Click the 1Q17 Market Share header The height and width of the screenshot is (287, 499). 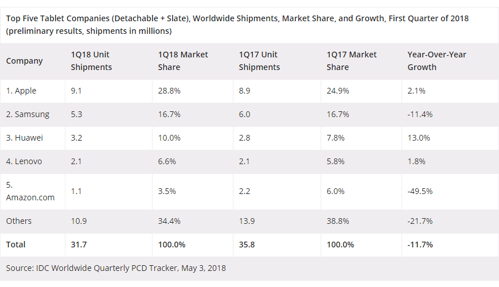pos(352,61)
